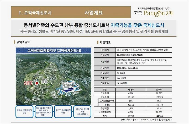Click the '사업기간' row label
Screen dimensions: 189x124
click(x=104, y=68)
